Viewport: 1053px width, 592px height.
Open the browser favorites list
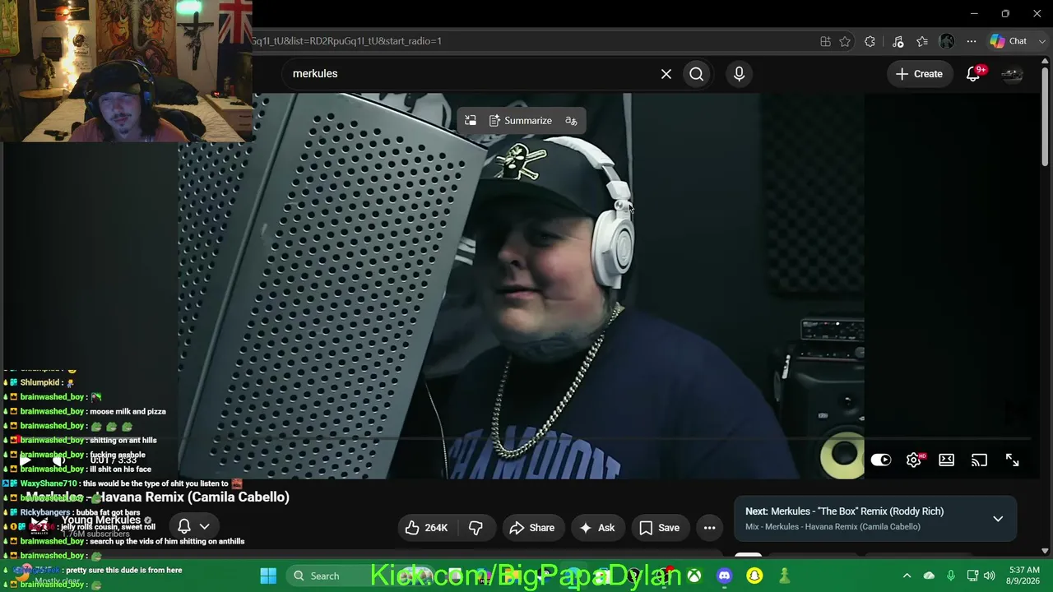pos(922,41)
